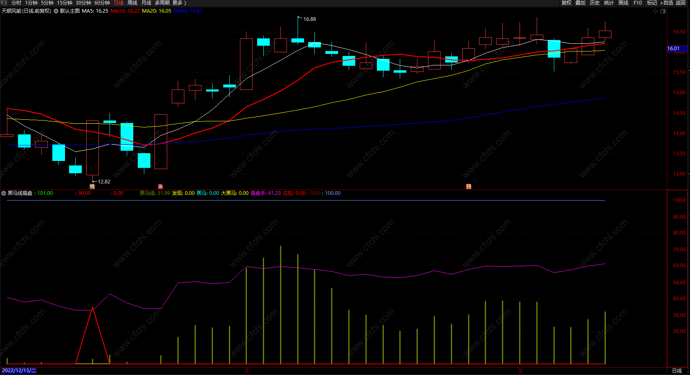This screenshot has width=690, height=375.
Task: Expand the 更多 periods list
Action: (x=179, y=3)
